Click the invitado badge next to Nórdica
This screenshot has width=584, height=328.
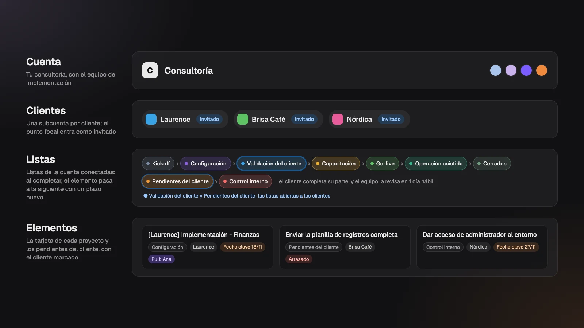point(391,119)
